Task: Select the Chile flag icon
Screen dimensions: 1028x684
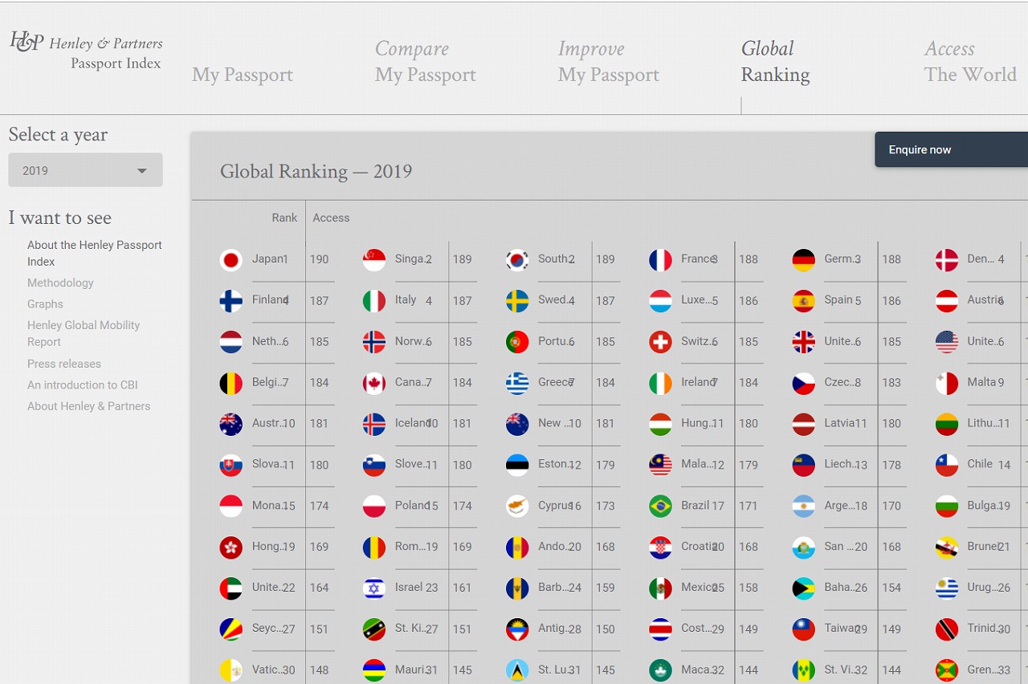Action: (x=946, y=465)
